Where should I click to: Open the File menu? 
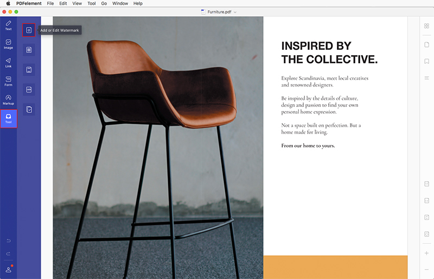[x=50, y=3]
